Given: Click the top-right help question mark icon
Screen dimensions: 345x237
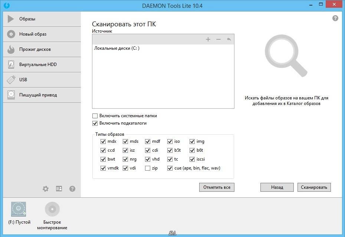Looking at the screenshot, I should pyautogui.click(x=335, y=18).
